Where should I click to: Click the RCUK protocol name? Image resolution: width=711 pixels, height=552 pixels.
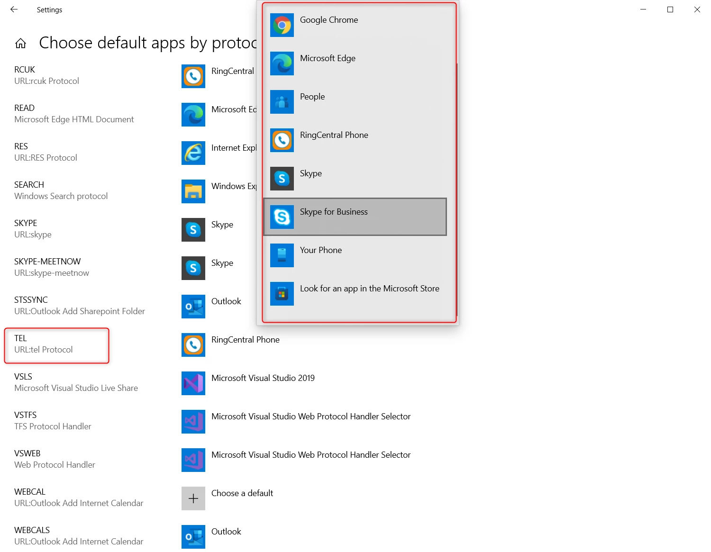(25, 70)
